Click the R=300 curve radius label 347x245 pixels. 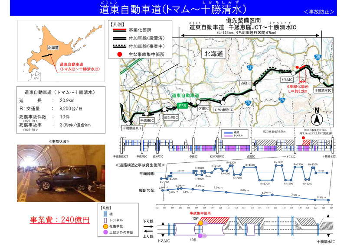point(173,179)
